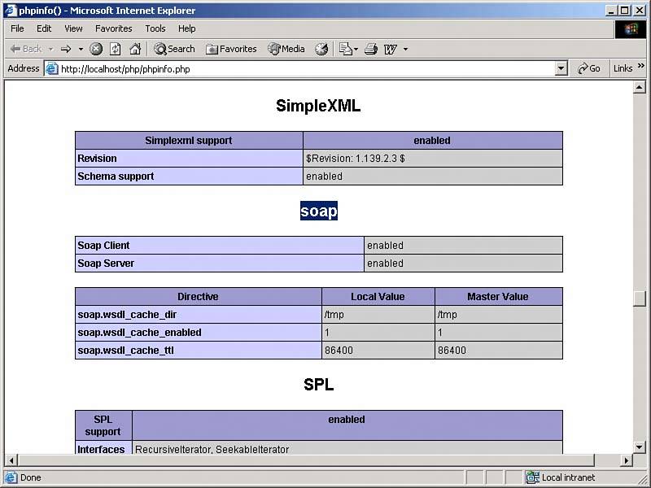Click the vertical scrollbar down arrow
The width and height of the screenshot is (651, 488).
click(639, 447)
